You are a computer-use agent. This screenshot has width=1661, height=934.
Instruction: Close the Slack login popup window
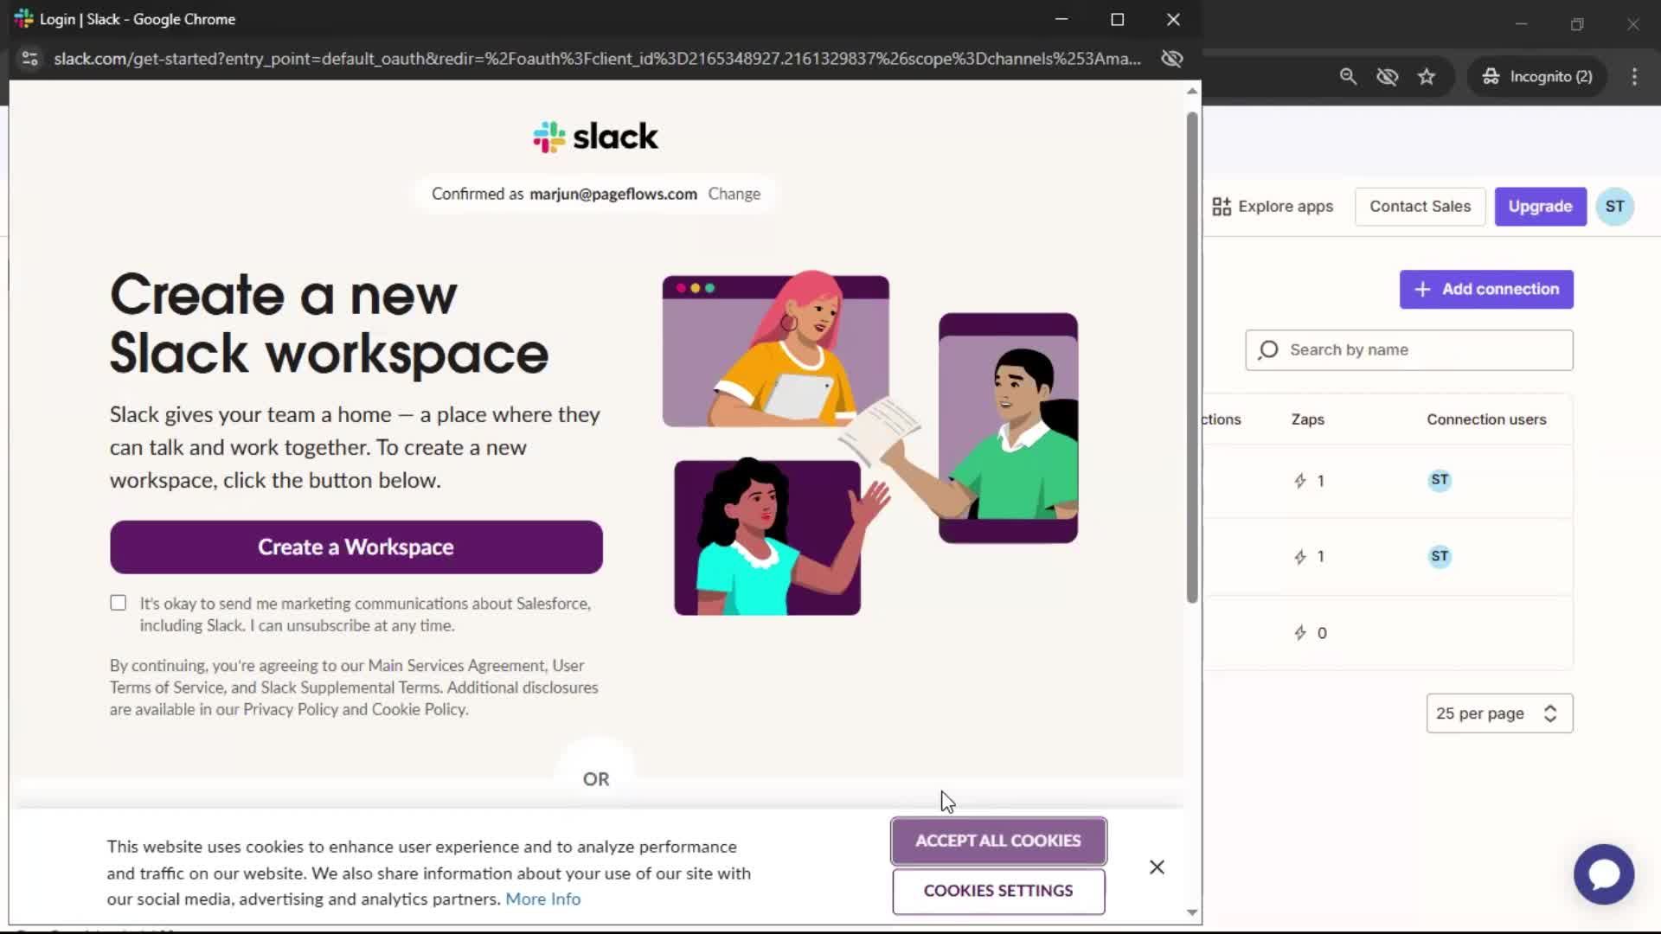(1173, 19)
